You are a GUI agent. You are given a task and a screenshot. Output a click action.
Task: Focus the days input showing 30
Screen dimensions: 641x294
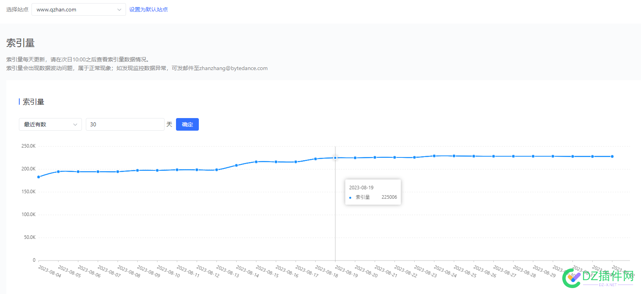[125, 124]
